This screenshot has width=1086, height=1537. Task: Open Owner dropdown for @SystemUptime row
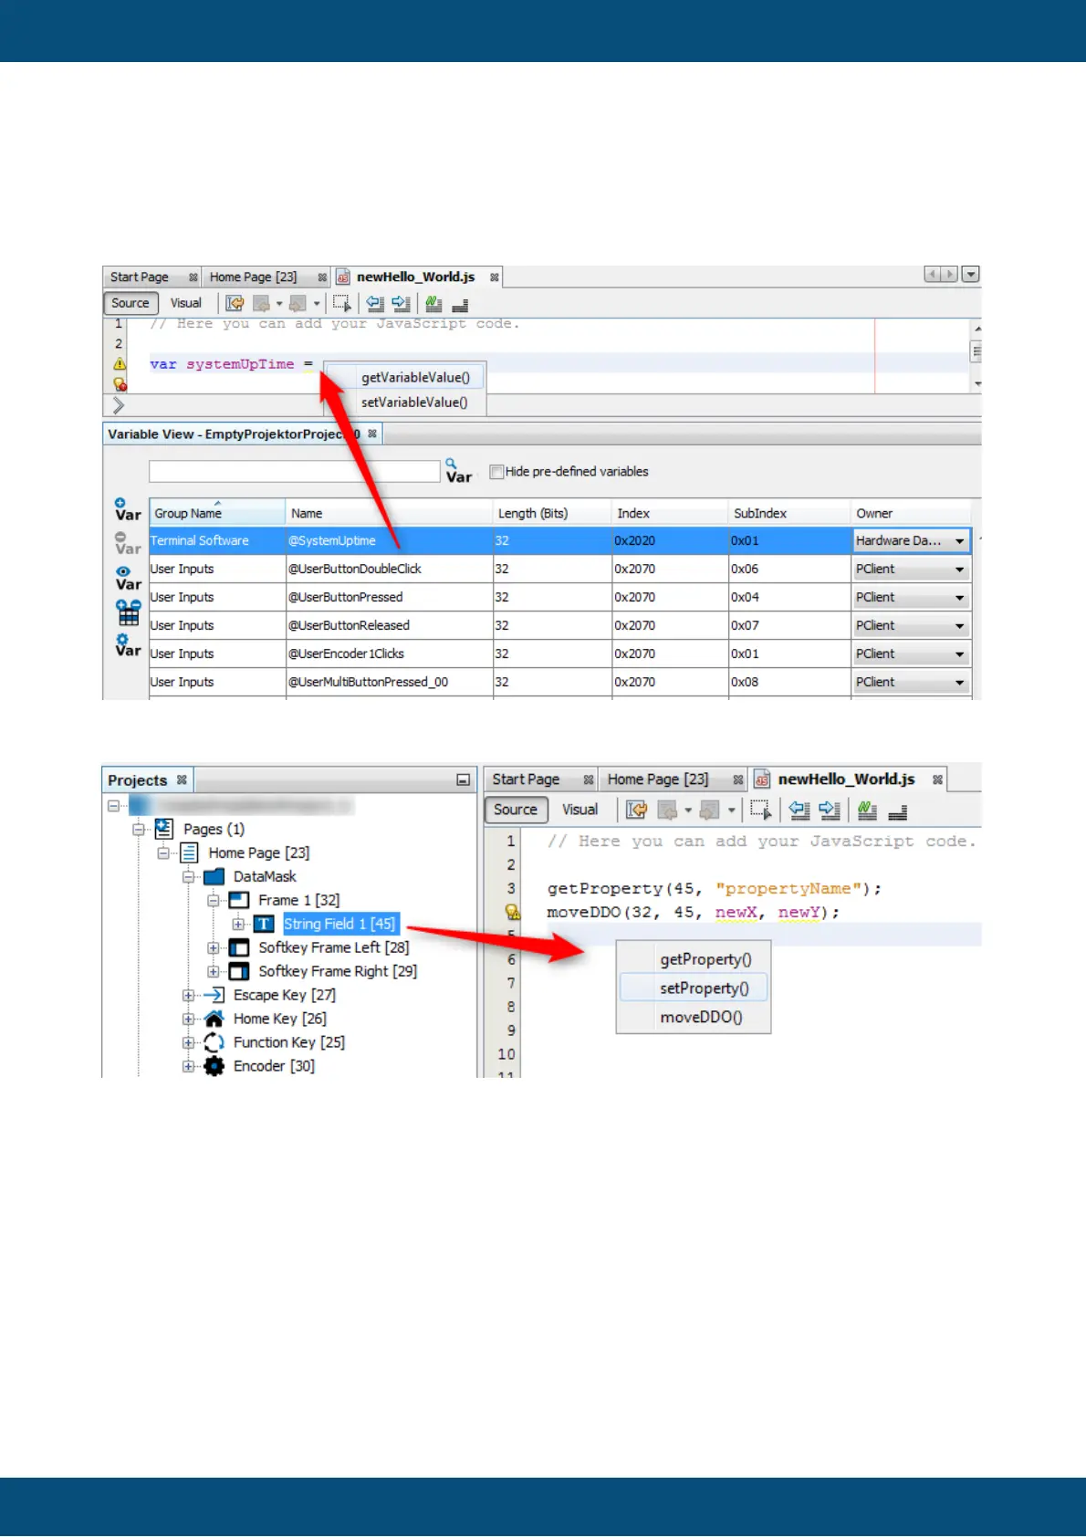point(959,541)
